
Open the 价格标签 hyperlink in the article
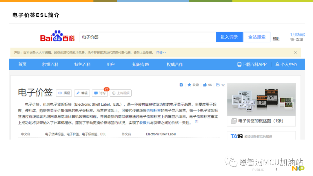pos(154,110)
